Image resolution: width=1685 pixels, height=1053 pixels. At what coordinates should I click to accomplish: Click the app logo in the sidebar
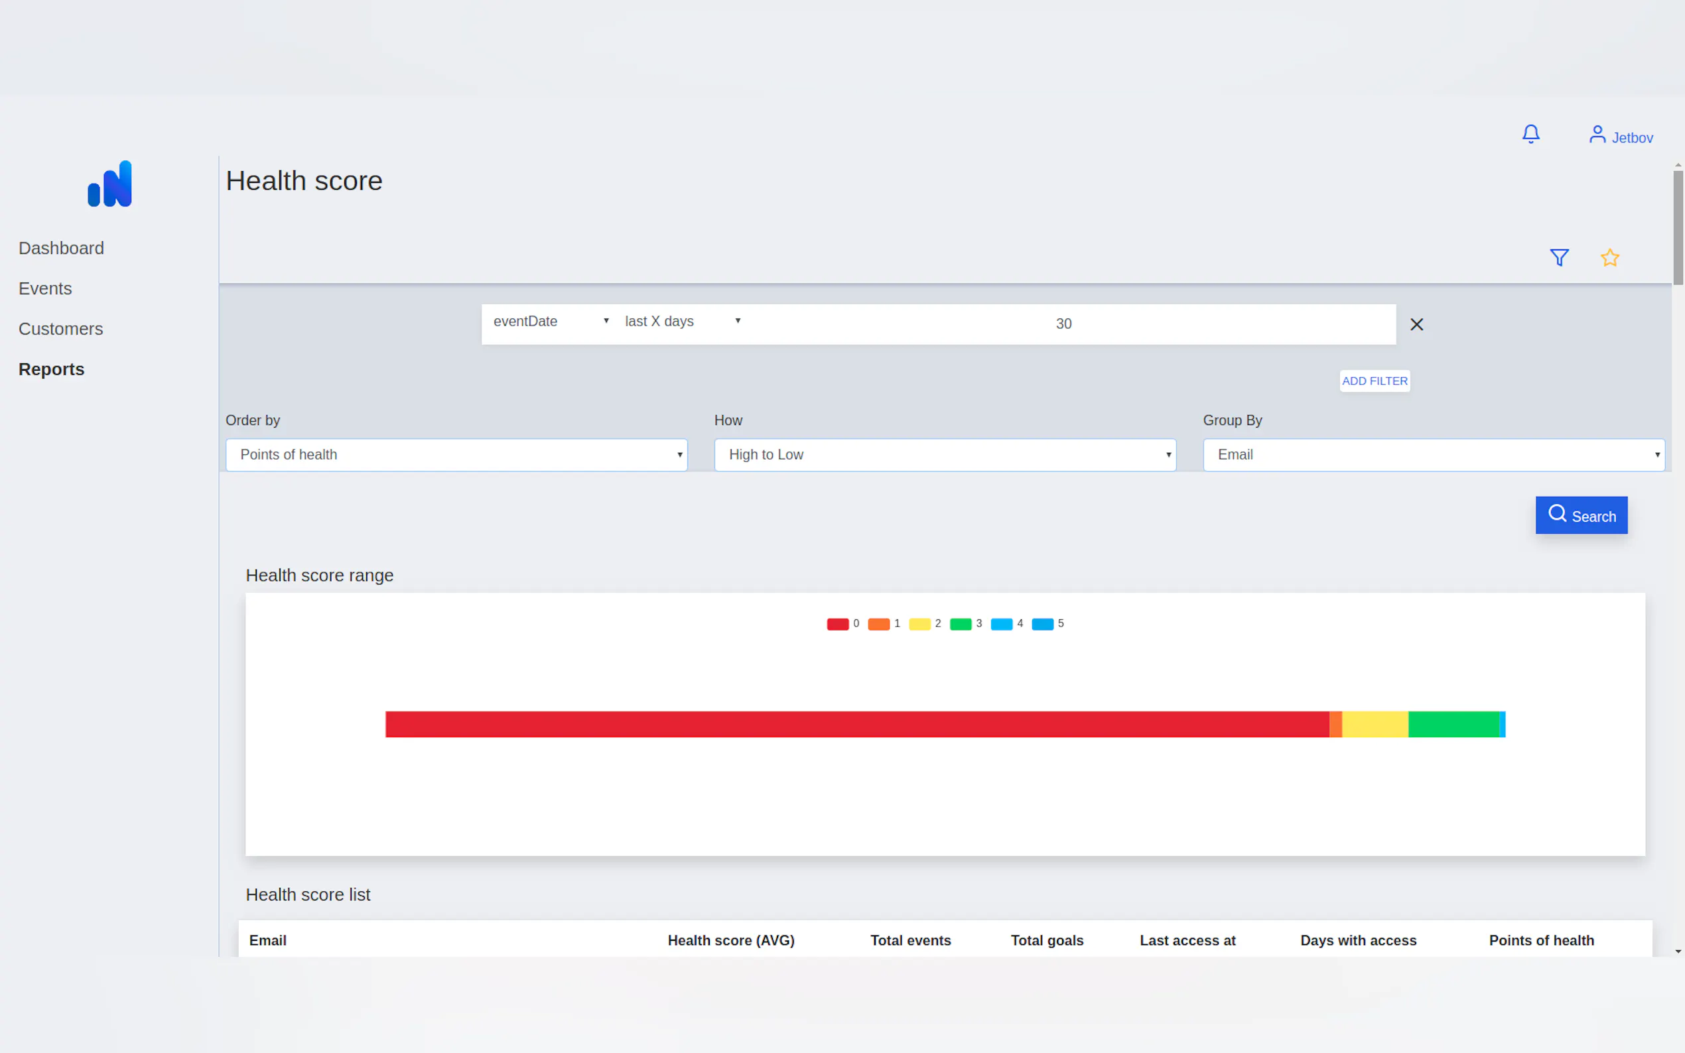pyautogui.click(x=110, y=184)
